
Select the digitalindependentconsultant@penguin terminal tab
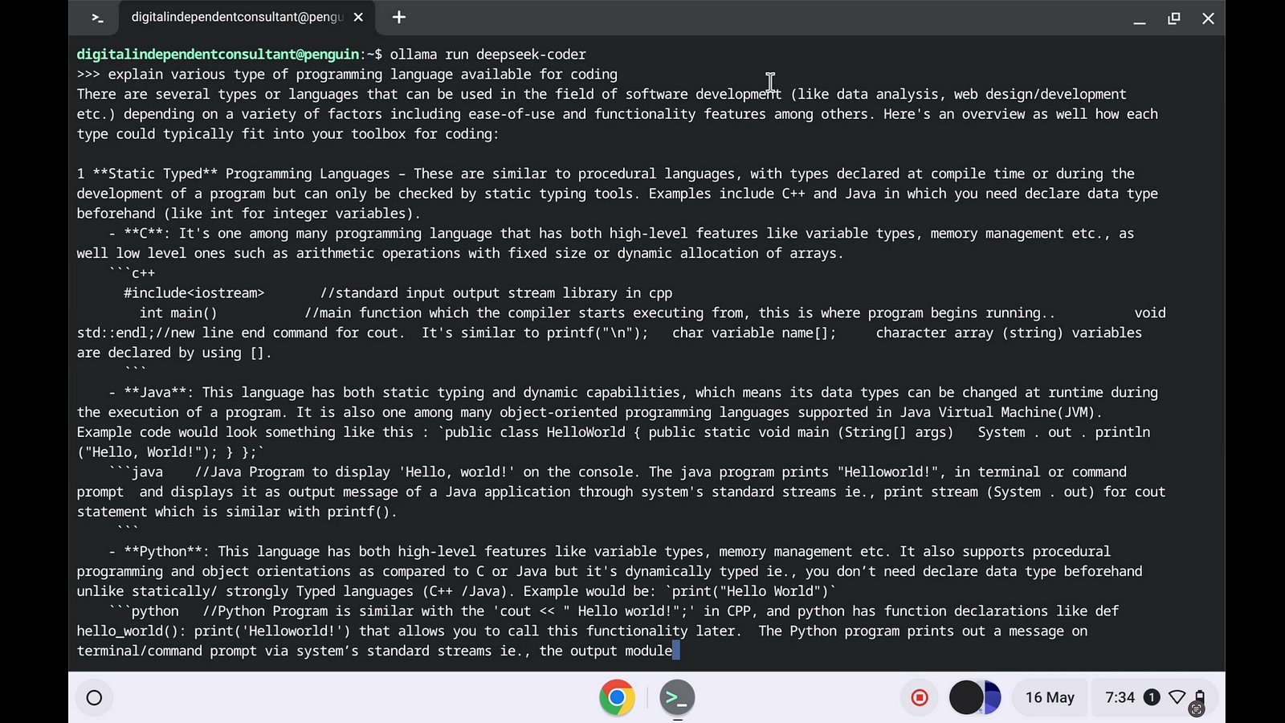237,17
